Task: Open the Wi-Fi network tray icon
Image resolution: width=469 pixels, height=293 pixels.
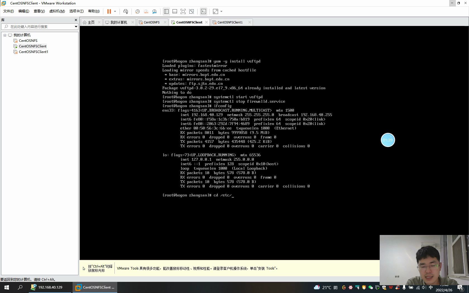Action: (418, 287)
